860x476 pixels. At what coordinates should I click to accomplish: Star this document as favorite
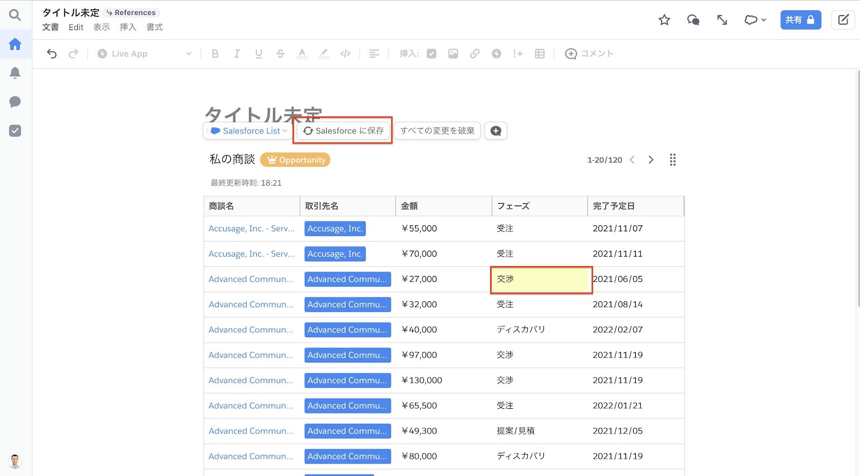pyautogui.click(x=664, y=20)
